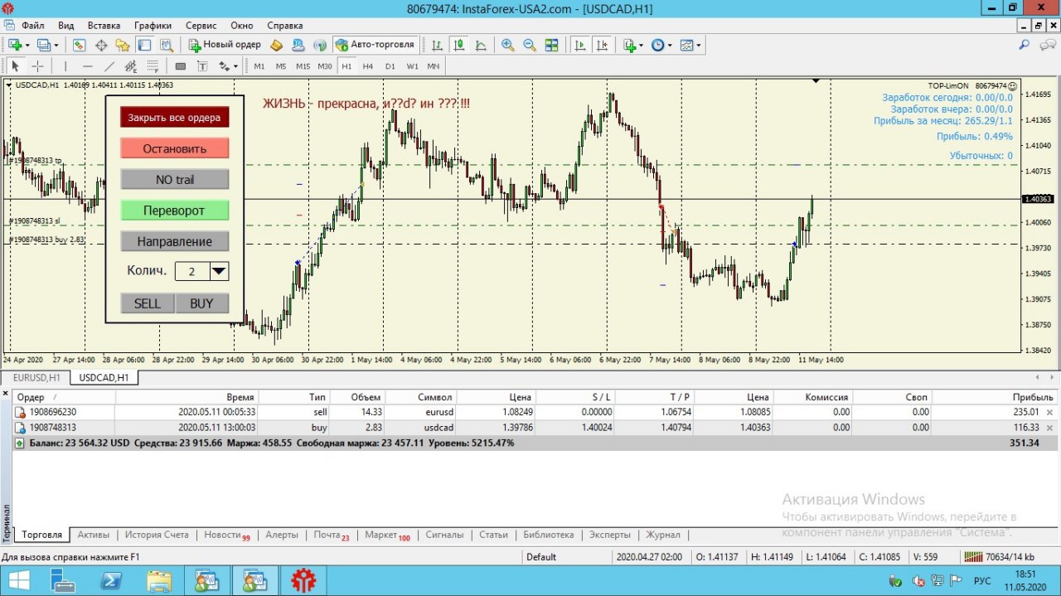Switch timeframe to M1
This screenshot has height=596, width=1061.
[x=259, y=66]
